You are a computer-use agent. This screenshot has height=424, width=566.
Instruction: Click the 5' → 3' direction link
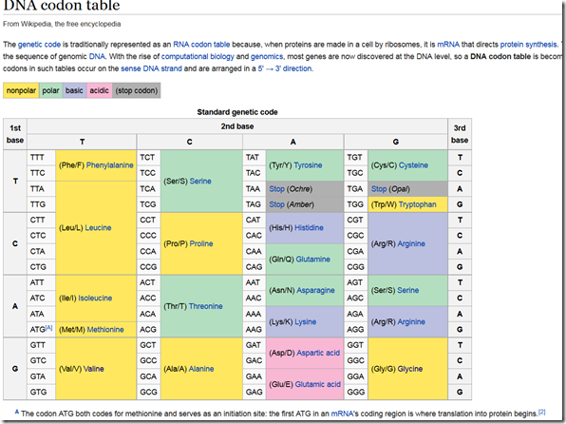[x=285, y=68]
